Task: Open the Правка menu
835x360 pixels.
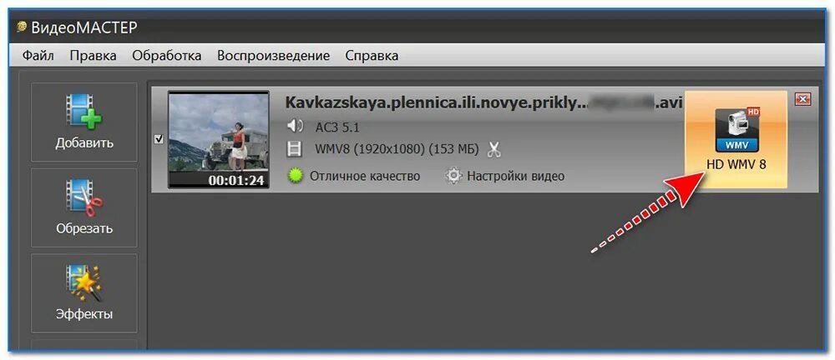Action: click(x=93, y=56)
